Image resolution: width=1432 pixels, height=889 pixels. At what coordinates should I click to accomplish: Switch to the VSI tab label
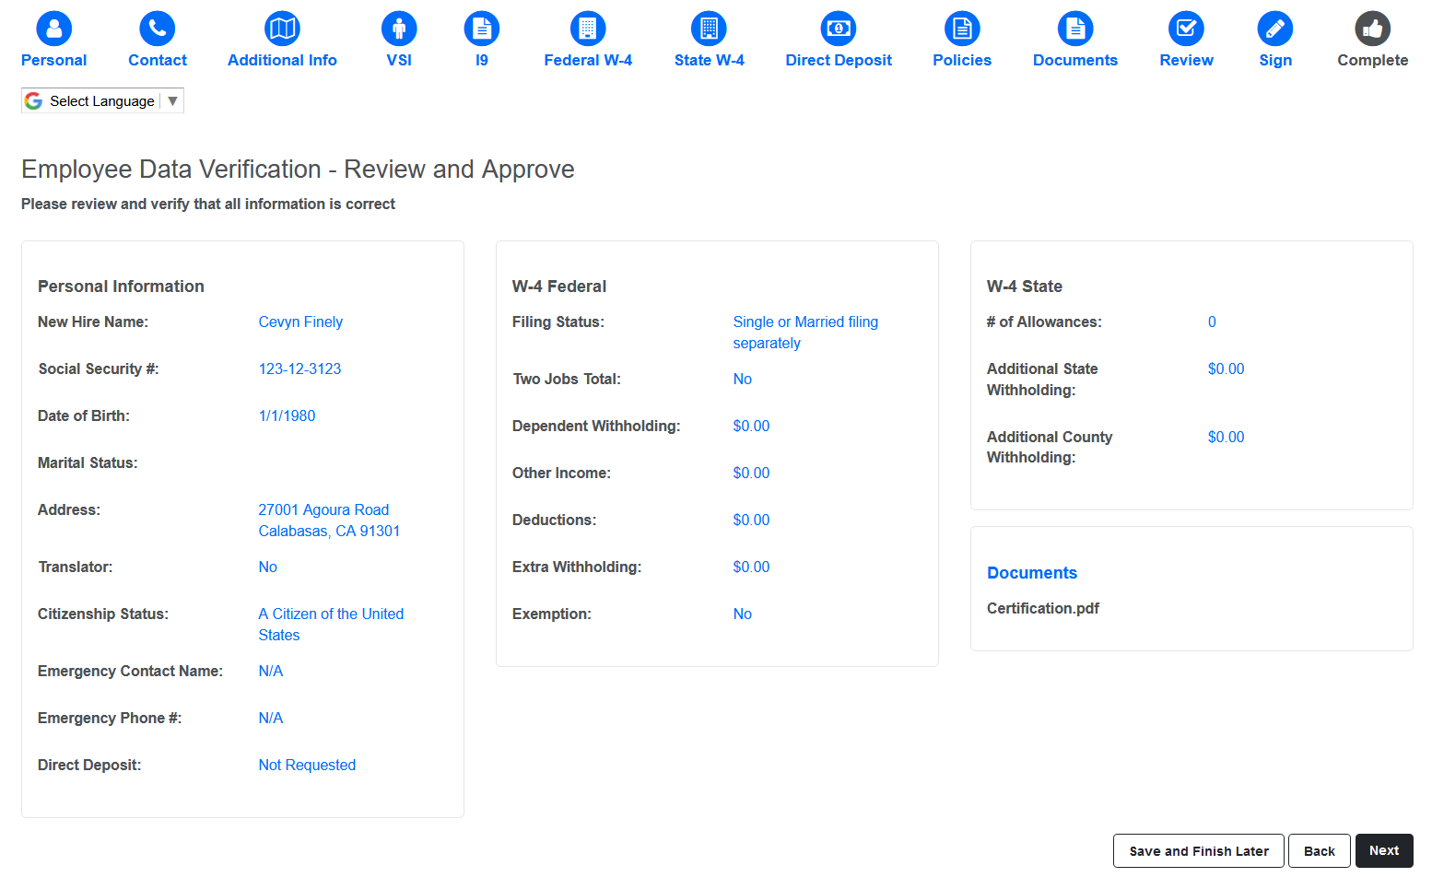pos(399,60)
